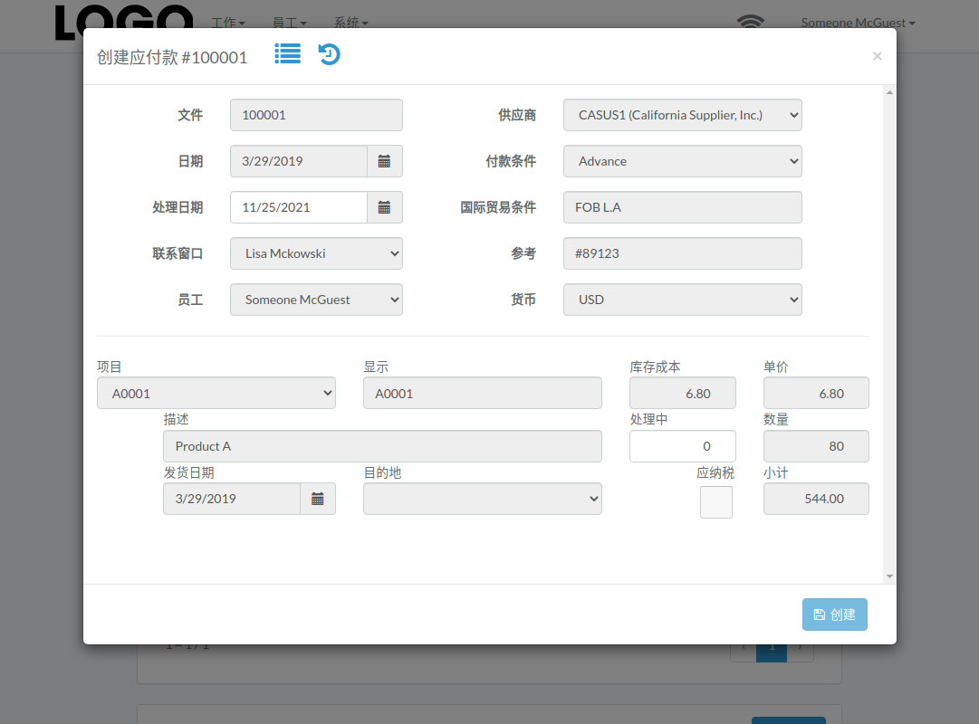
Task: Click the 显示 field A0001
Action: [482, 393]
